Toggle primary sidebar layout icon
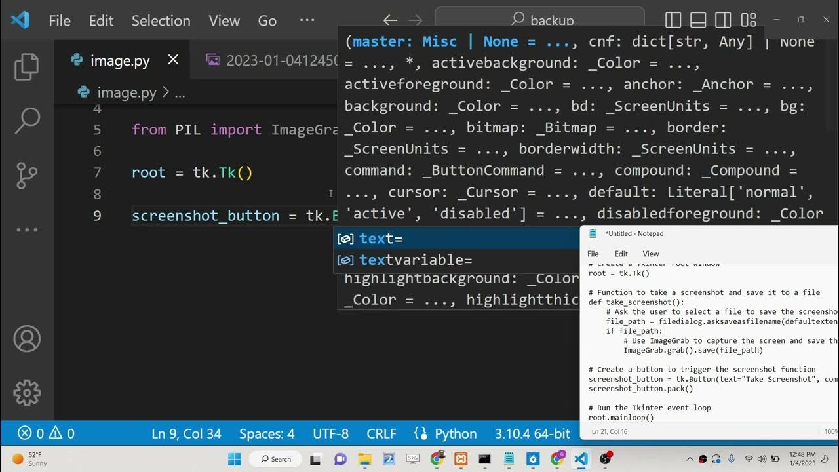Viewport: 839px width, 472px height. (x=673, y=20)
